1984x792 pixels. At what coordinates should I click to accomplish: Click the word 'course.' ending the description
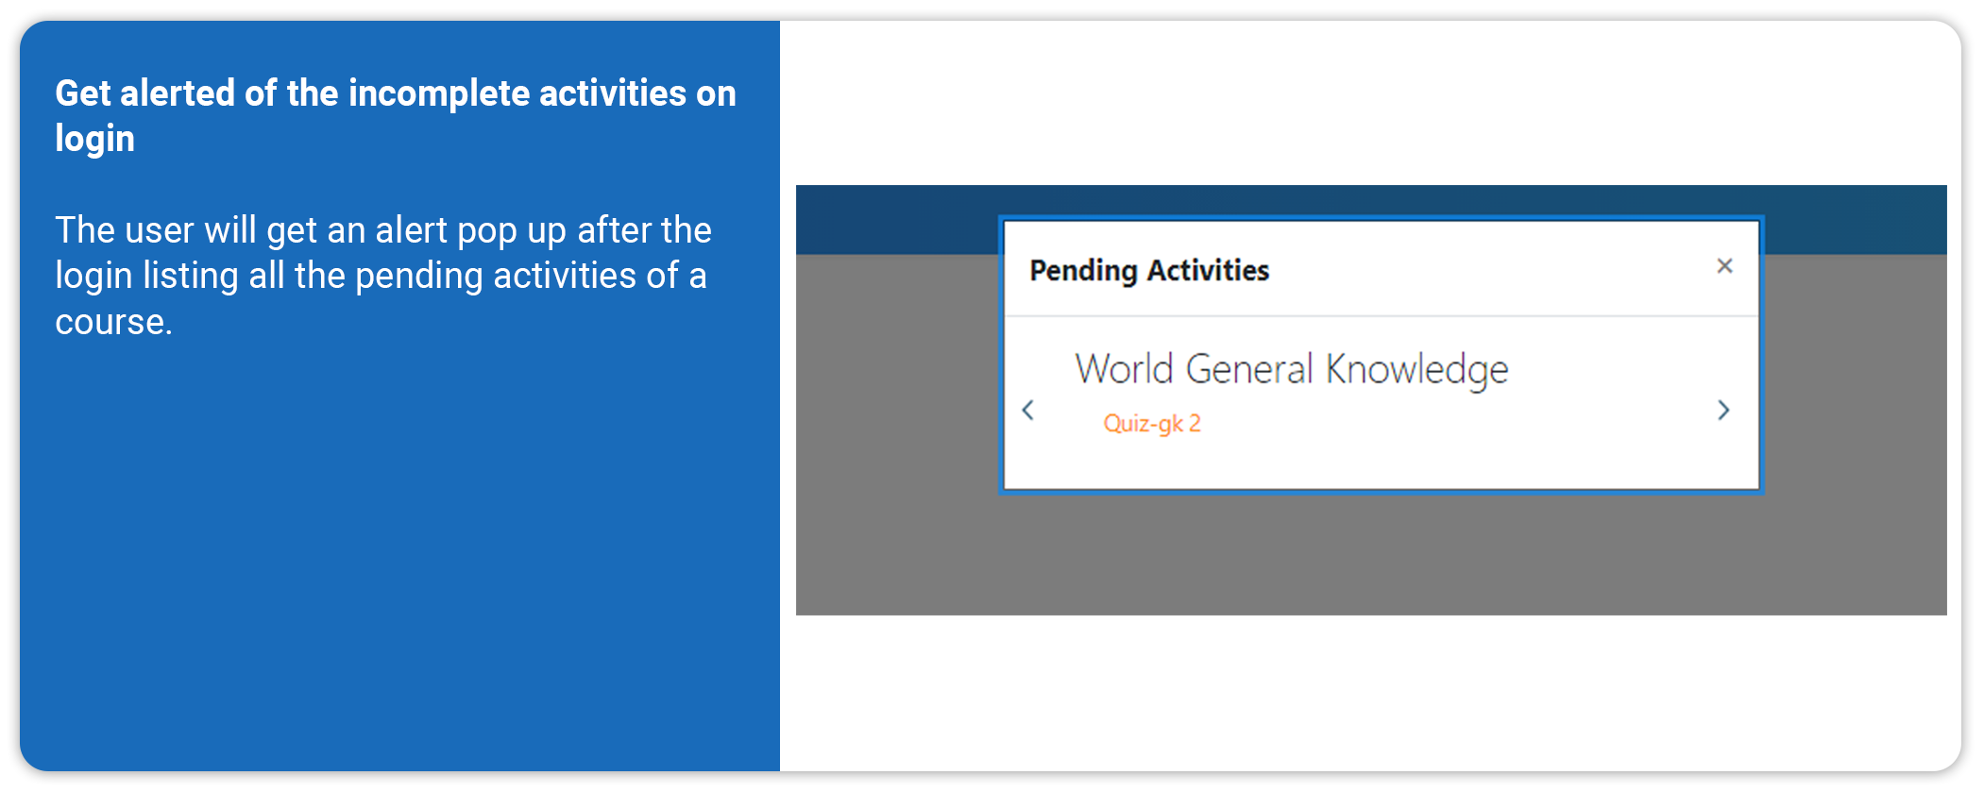(113, 323)
